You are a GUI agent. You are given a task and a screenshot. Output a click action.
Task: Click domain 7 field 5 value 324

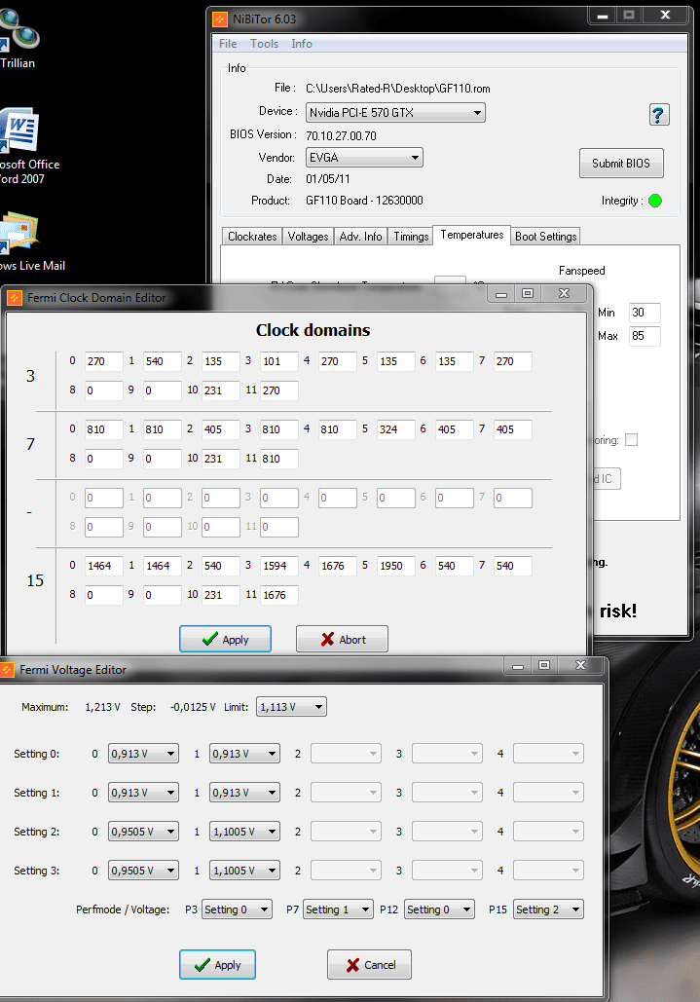pyautogui.click(x=396, y=429)
